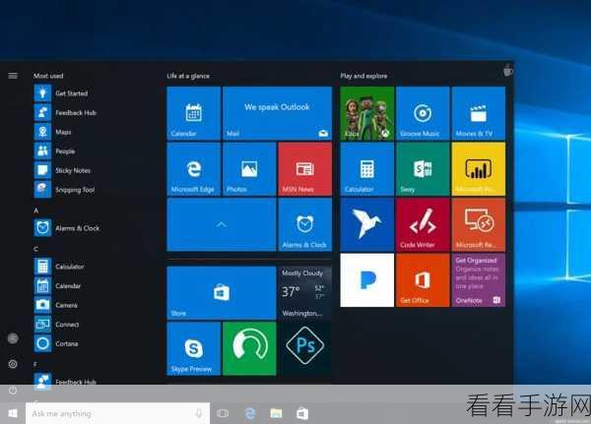Open the Connect app
This screenshot has height=424, width=591.
(57, 325)
